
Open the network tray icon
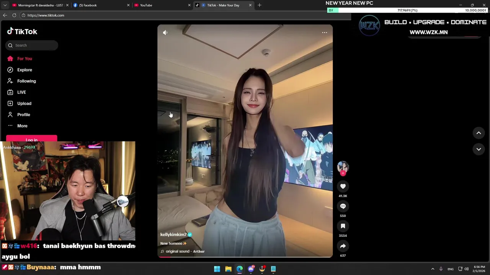(460, 269)
